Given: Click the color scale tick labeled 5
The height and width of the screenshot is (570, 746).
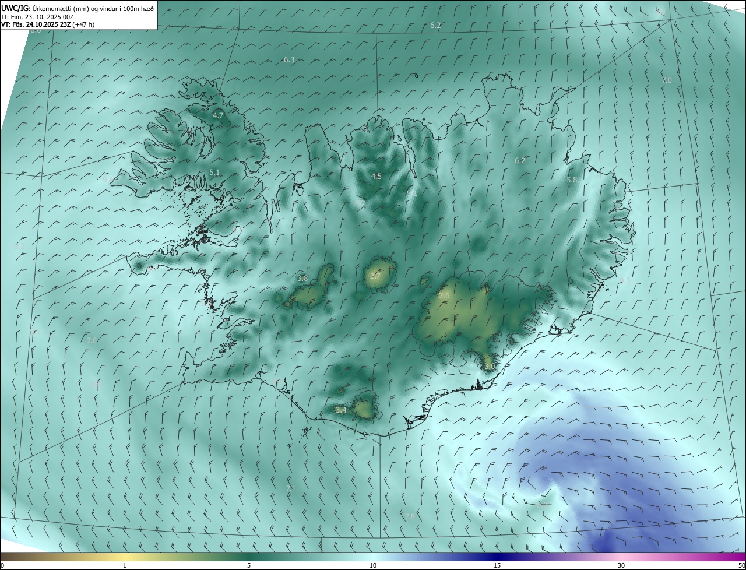Looking at the screenshot, I should coord(249,565).
